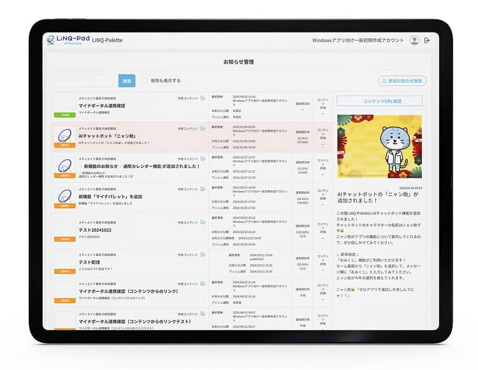Enable the 削除も表示する checkbox
This screenshot has width=478, height=370.
tap(146, 81)
